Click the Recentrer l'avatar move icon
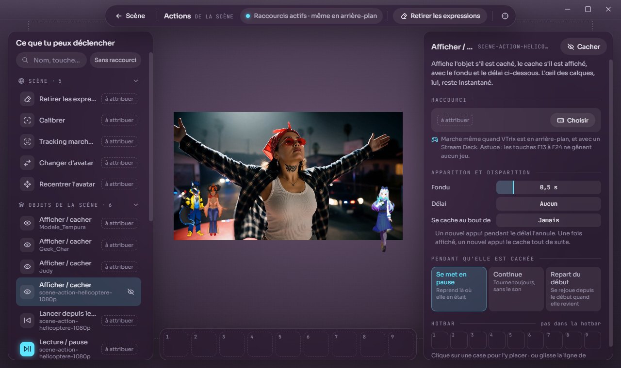621x368 pixels. tap(28, 184)
